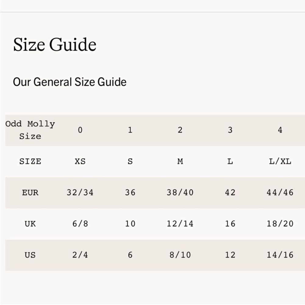The height and width of the screenshot is (305, 305).
Task: Click EUR 38/40 value
Action: pyautogui.click(x=180, y=192)
